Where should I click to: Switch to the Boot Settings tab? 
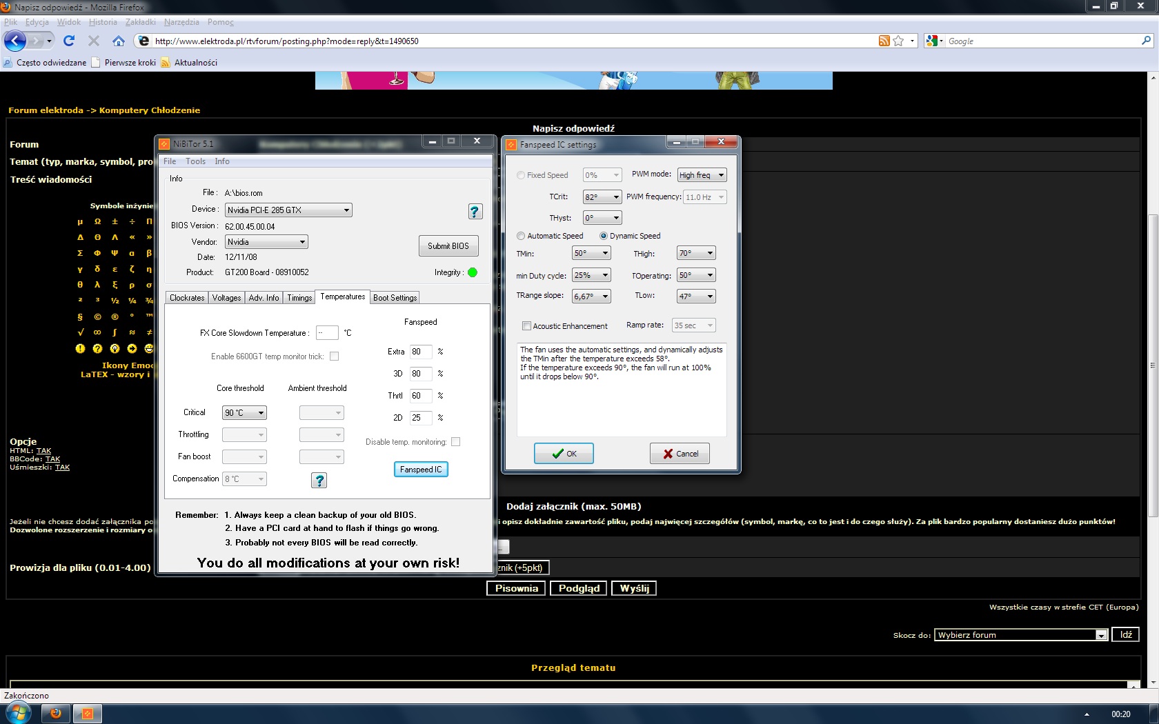(x=395, y=298)
